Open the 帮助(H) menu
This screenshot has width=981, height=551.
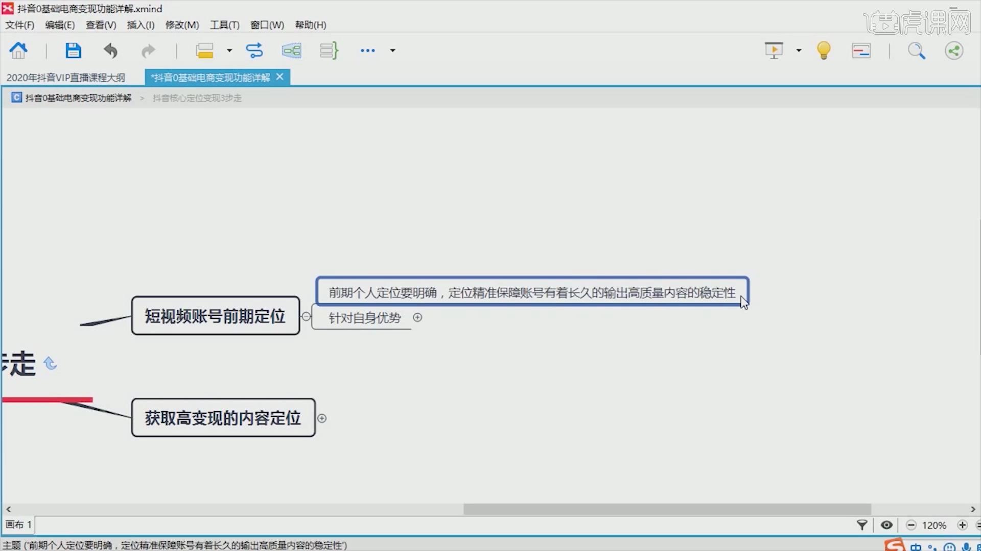[x=310, y=25]
